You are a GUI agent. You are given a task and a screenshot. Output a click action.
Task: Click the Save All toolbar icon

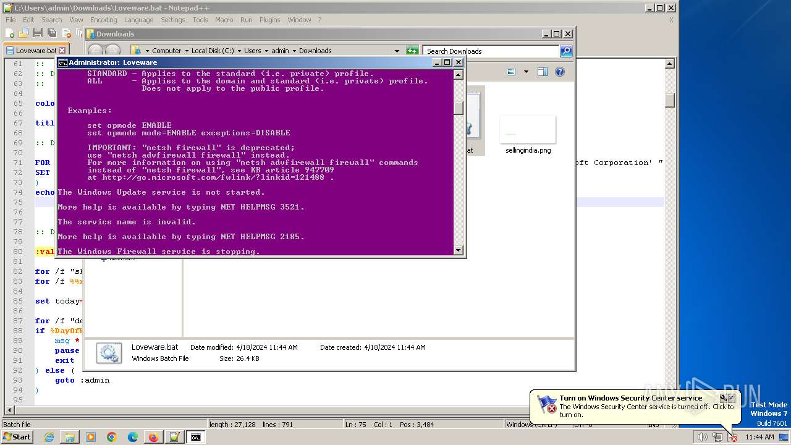tap(51, 33)
